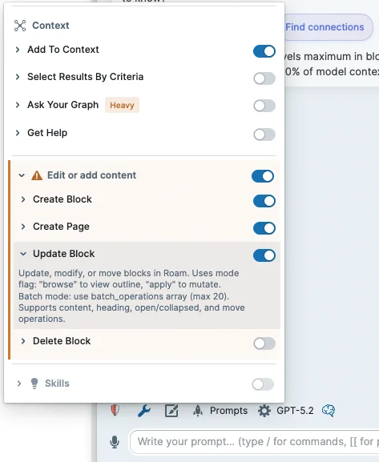Click the Heavy badge label

(x=122, y=105)
